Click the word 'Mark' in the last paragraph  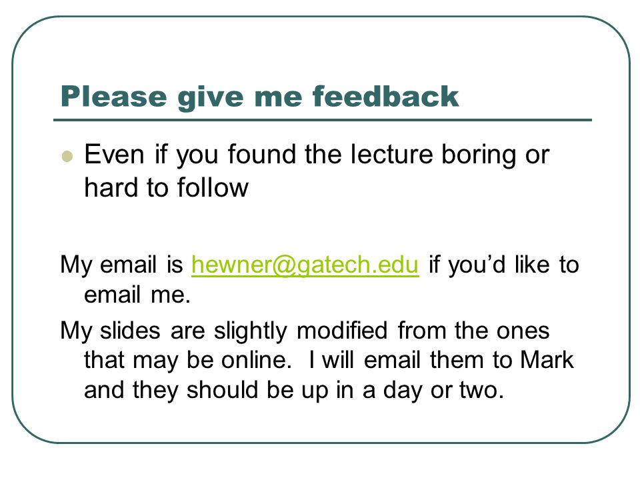(x=547, y=360)
